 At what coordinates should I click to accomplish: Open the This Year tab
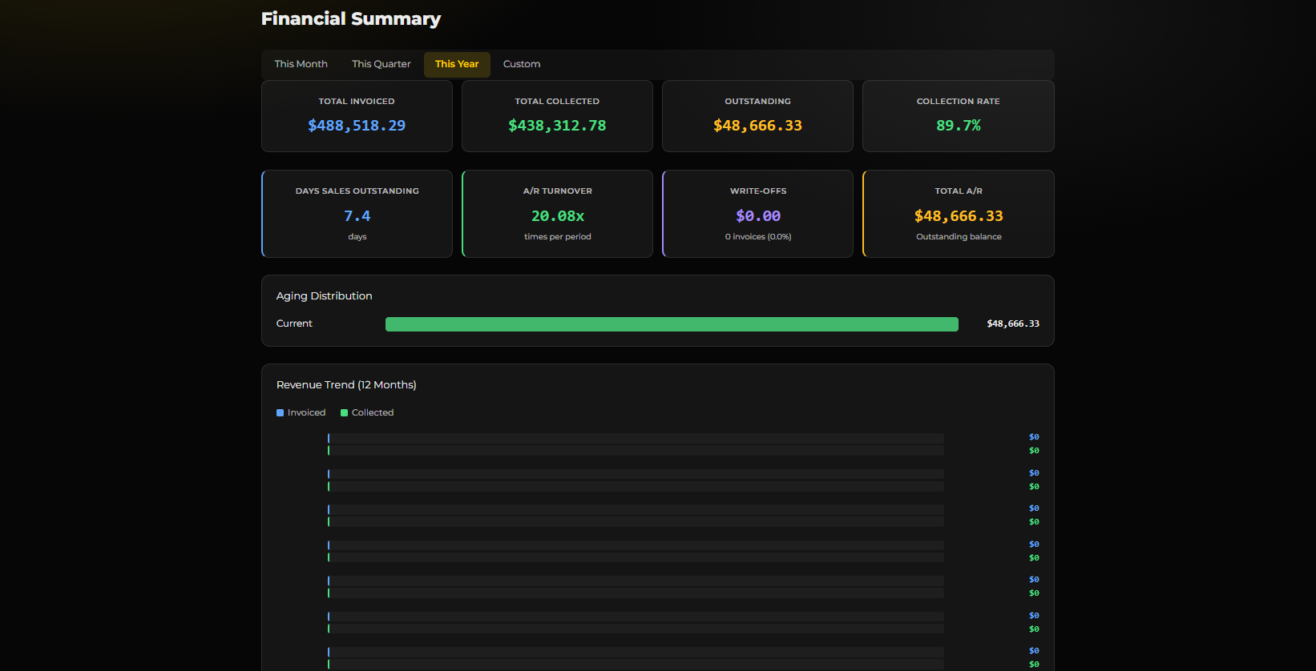[457, 64]
